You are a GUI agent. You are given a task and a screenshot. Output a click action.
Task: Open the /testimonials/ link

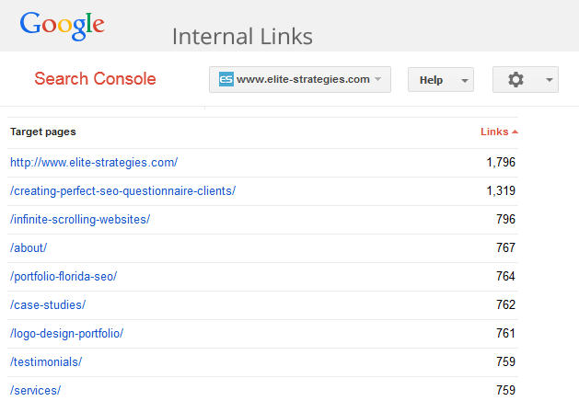click(x=46, y=362)
